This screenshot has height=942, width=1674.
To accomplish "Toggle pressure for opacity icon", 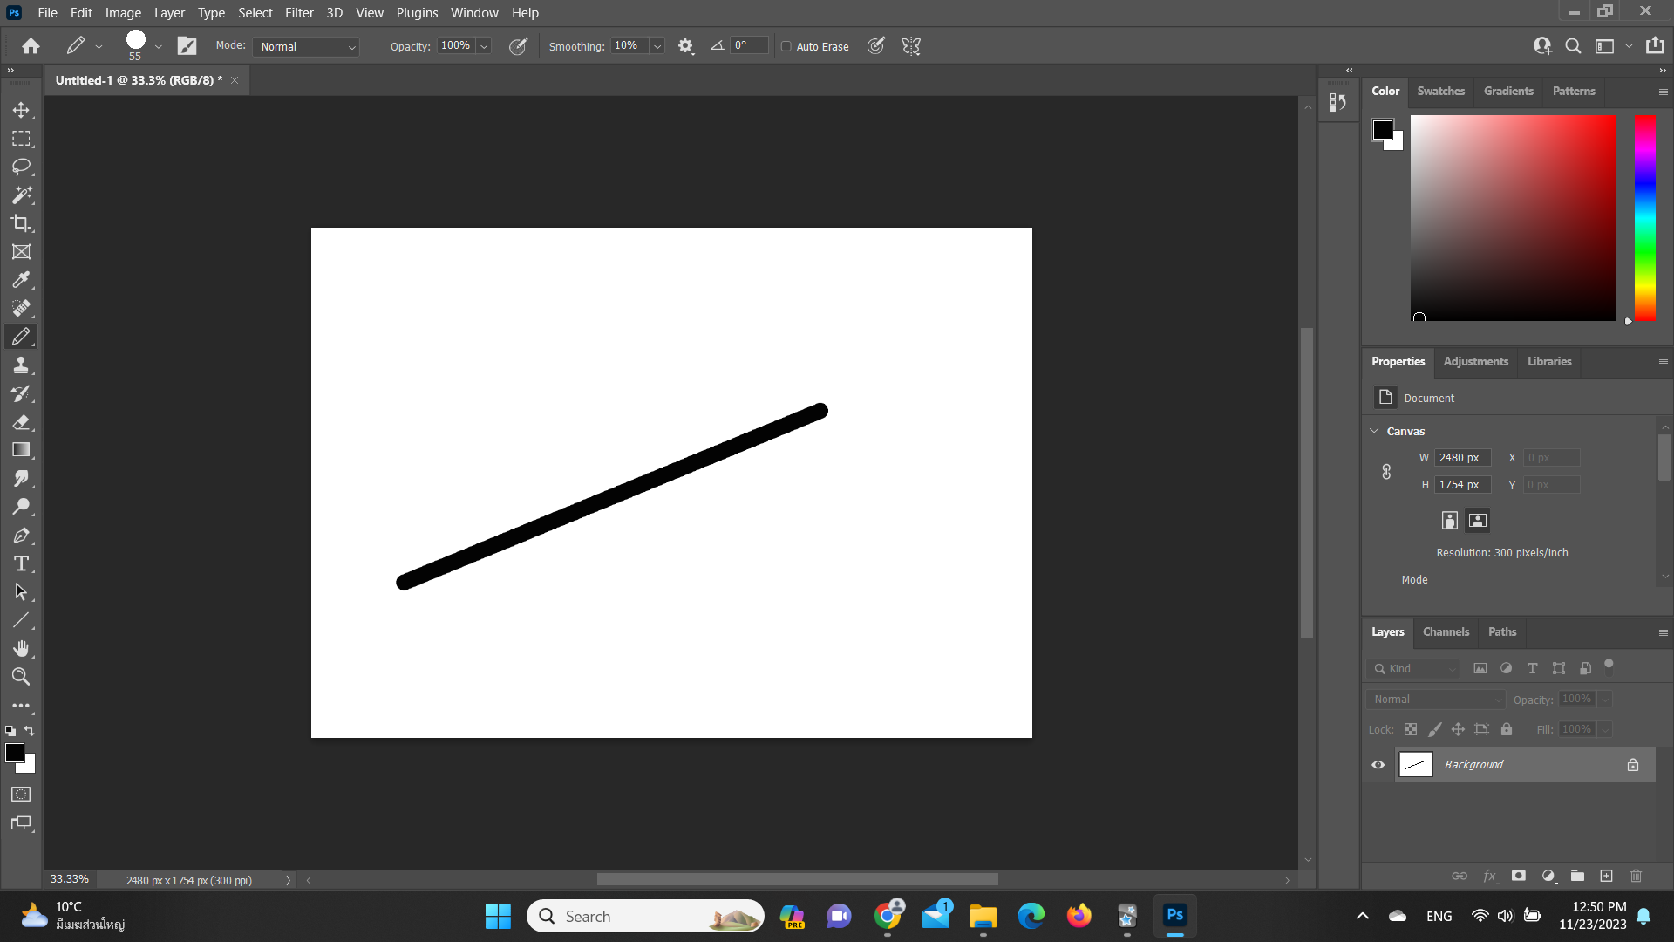I will click(518, 46).
